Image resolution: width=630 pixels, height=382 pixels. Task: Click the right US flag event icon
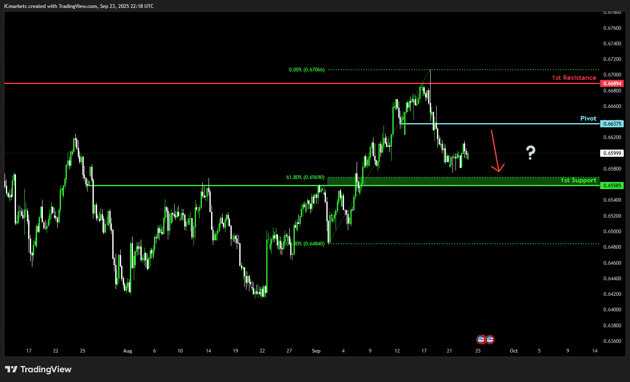coord(490,339)
